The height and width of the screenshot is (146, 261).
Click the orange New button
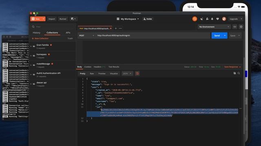(36, 19)
